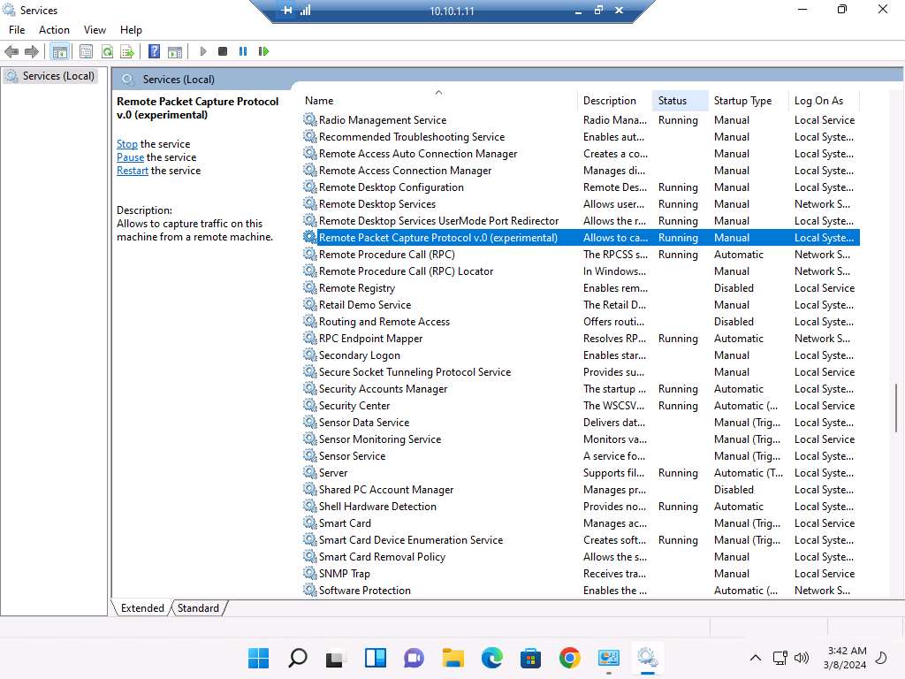Switch to the Standard tab
905x679 pixels.
coord(198,608)
